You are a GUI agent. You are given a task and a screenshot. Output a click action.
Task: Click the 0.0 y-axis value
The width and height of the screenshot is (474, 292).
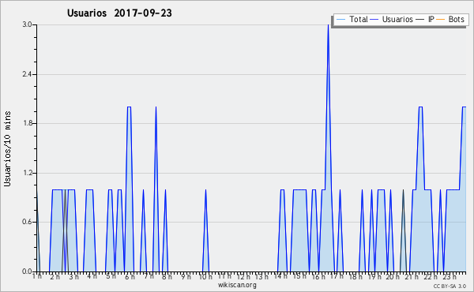coord(27,271)
